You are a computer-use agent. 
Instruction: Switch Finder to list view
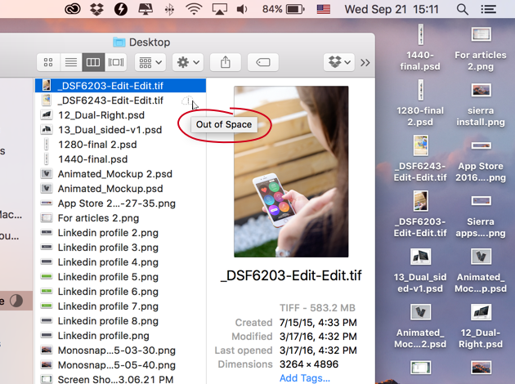pyautogui.click(x=71, y=62)
